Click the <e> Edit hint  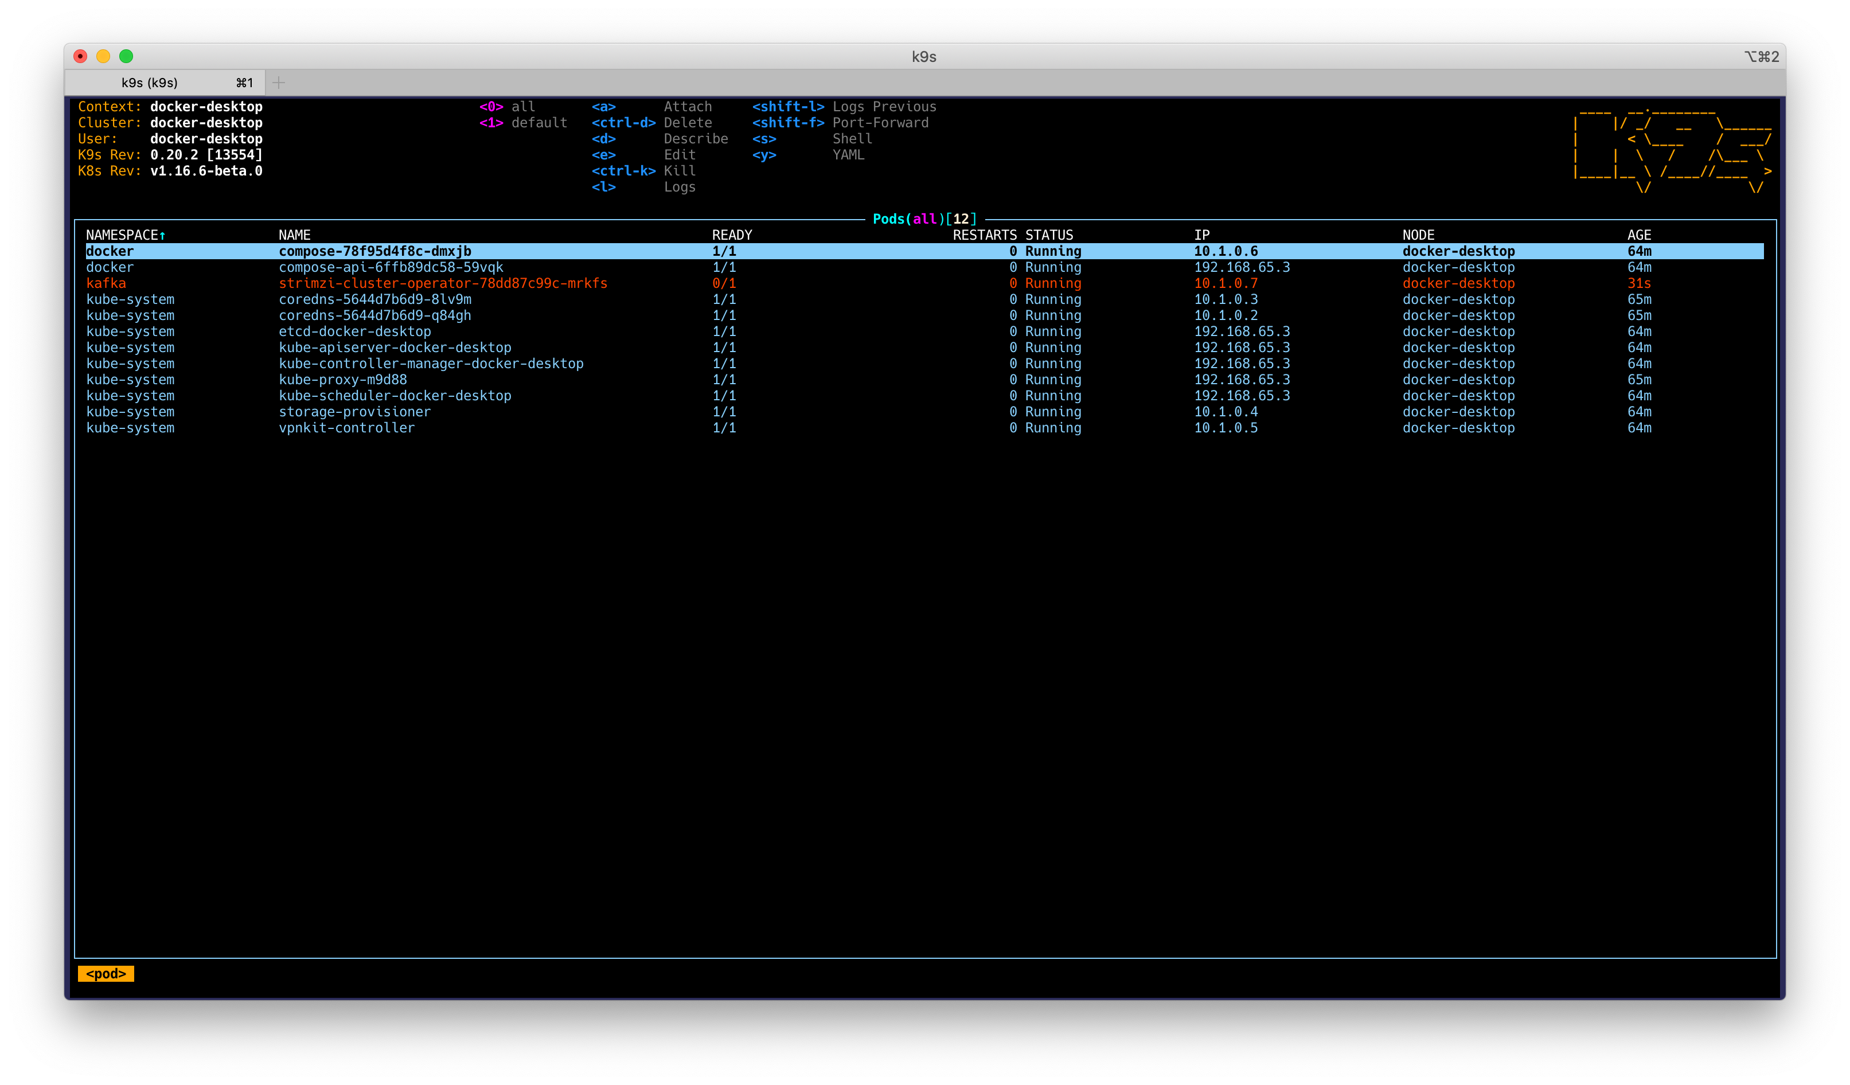coord(643,155)
